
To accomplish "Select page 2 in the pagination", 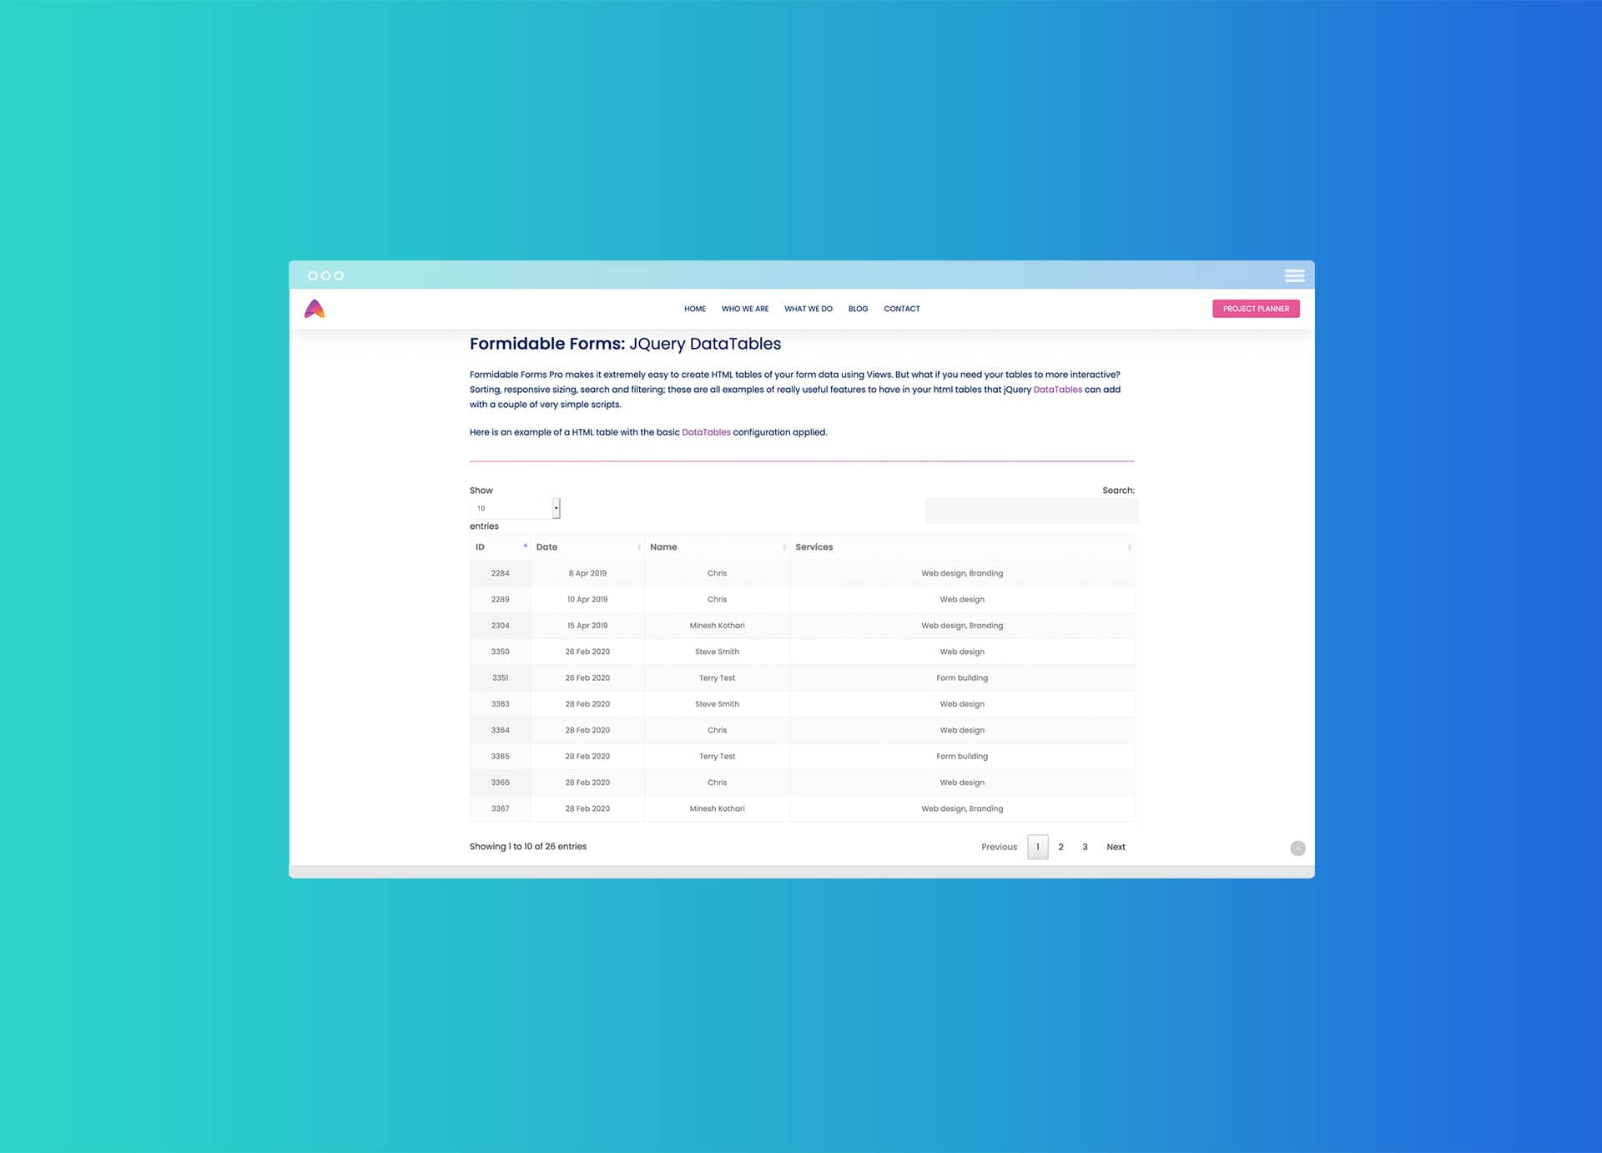I will [1060, 847].
